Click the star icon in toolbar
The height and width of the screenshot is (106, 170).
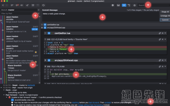135,5
